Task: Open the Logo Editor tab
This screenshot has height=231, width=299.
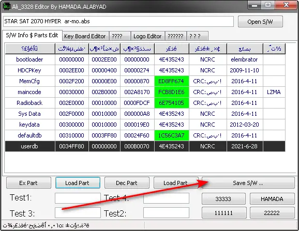Action: point(147,36)
